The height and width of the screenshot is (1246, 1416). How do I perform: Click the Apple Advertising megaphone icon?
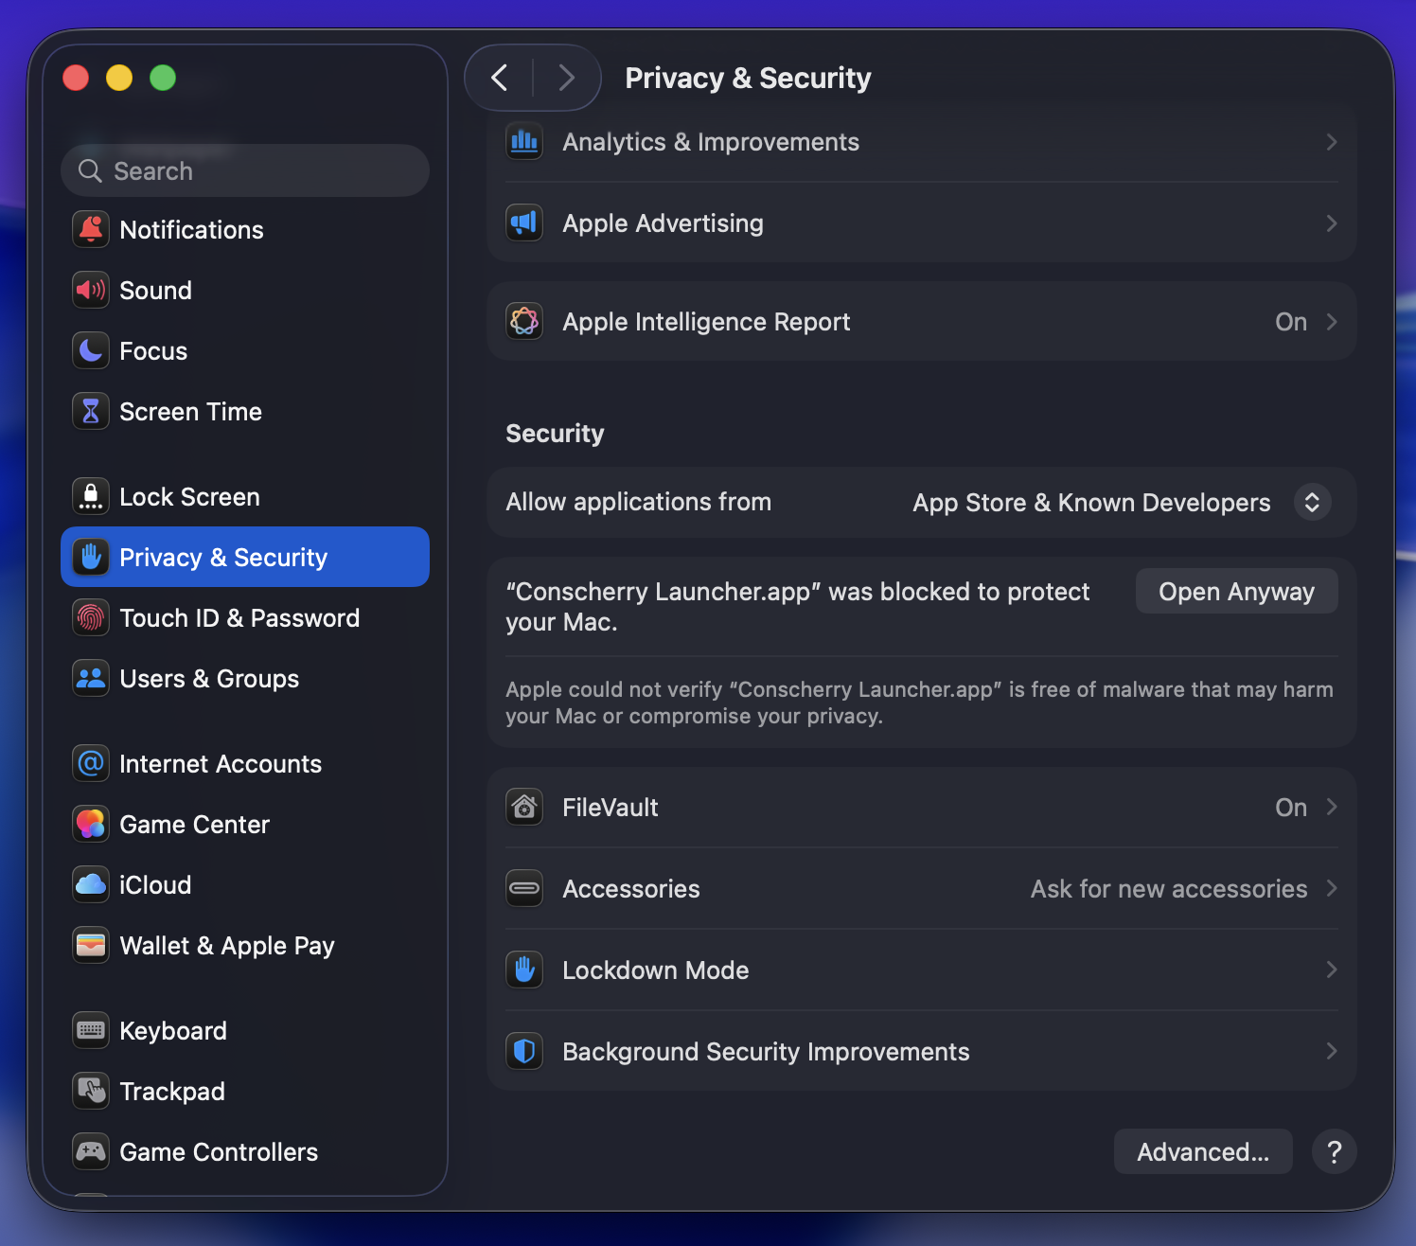coord(524,223)
